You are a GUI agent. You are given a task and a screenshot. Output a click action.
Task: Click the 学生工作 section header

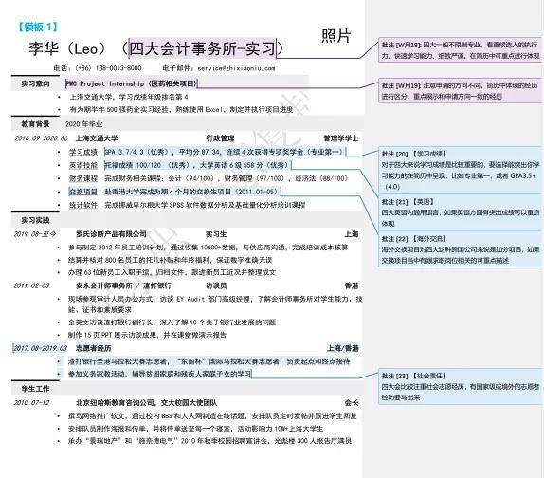(x=35, y=389)
